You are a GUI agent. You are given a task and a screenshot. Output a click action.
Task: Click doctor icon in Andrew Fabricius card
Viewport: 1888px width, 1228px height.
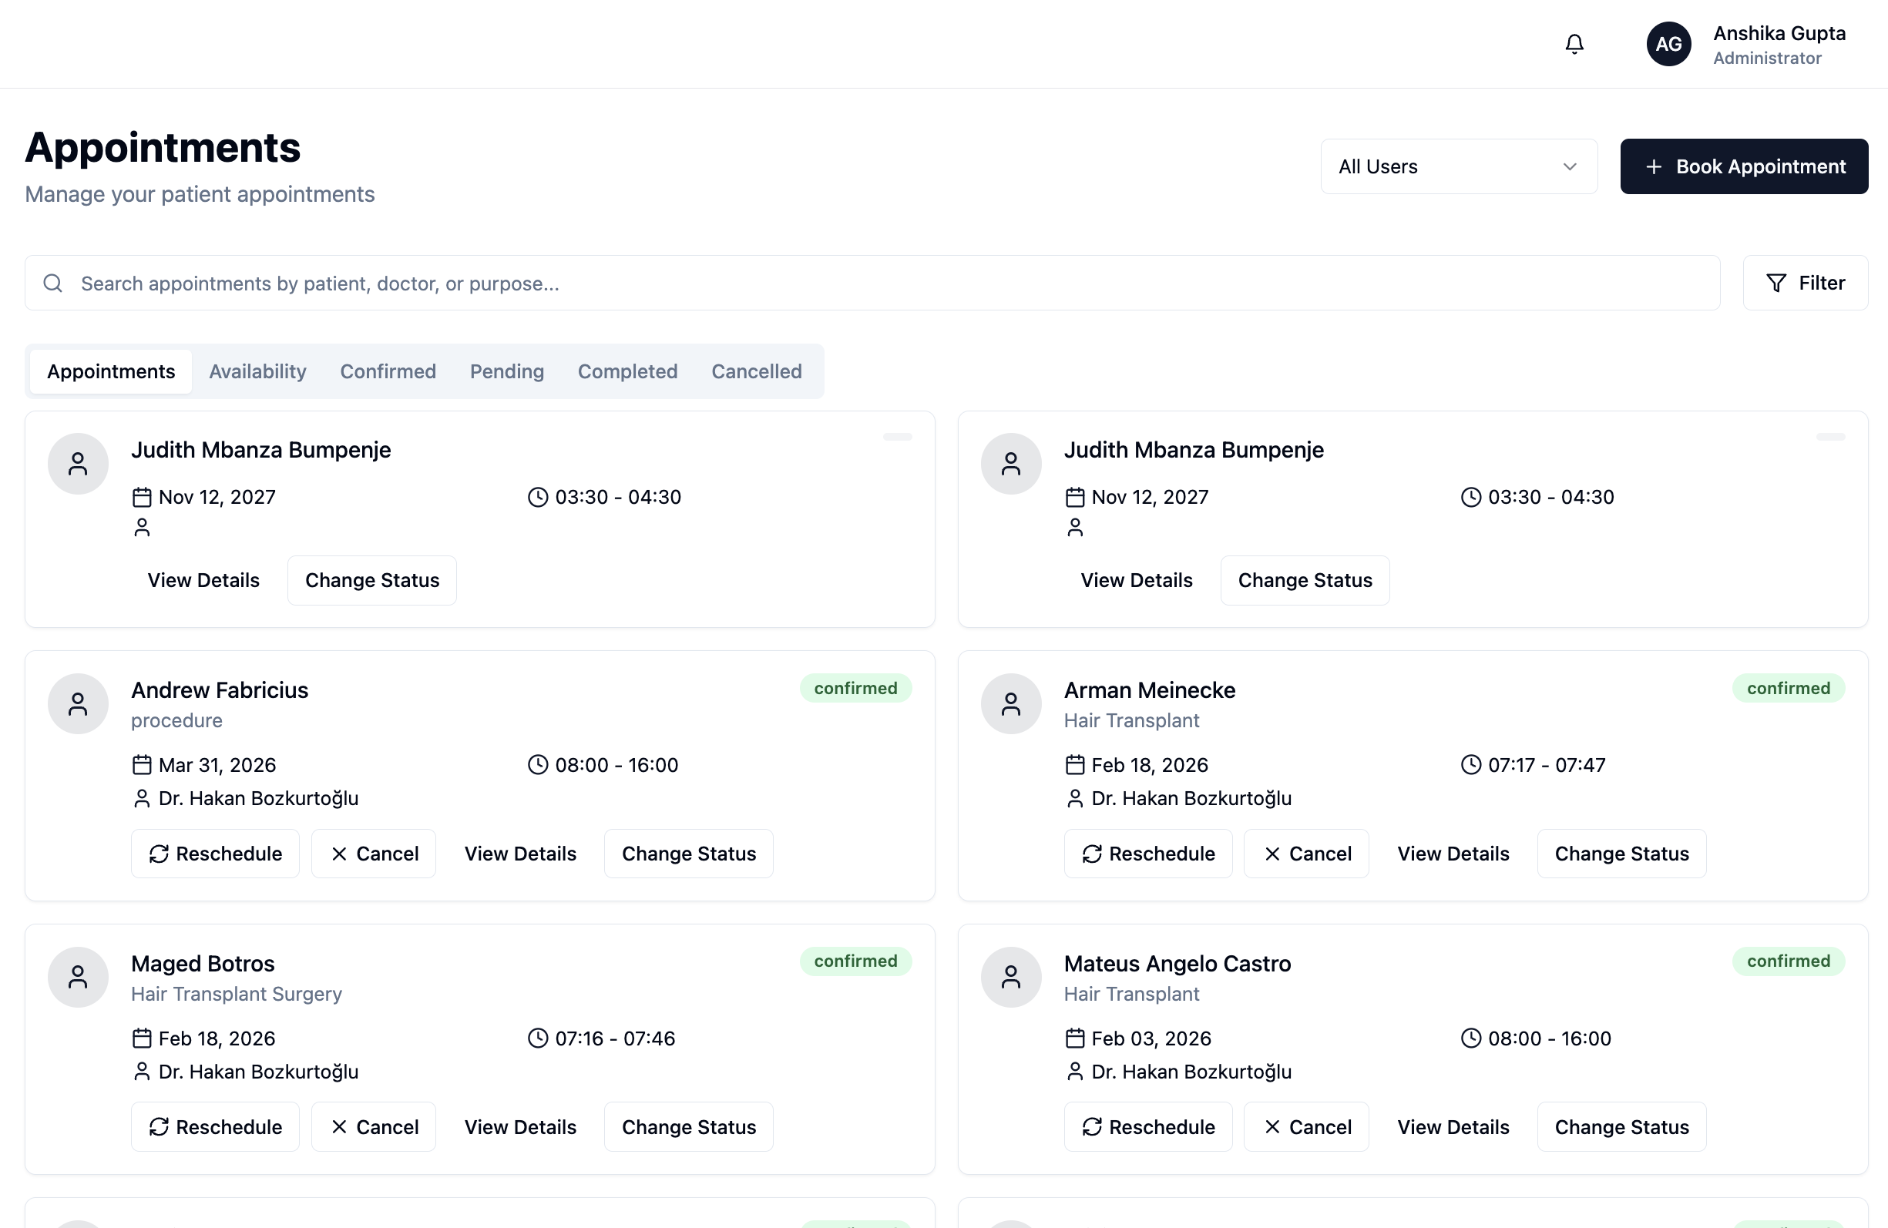(x=141, y=798)
